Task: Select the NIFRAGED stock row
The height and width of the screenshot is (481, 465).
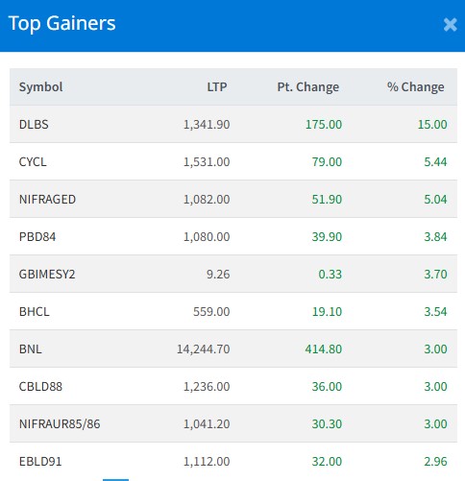Action: 233,199
